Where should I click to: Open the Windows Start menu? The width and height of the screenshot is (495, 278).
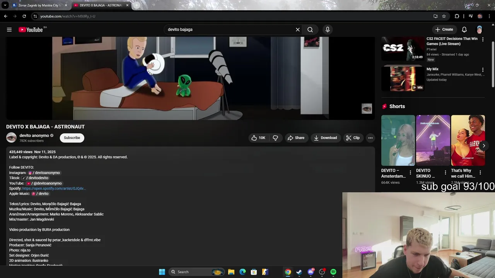(x=162, y=272)
